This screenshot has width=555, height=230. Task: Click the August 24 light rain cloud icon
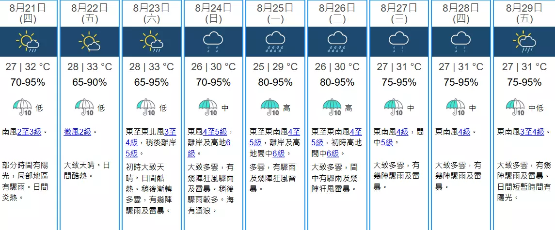click(213, 42)
